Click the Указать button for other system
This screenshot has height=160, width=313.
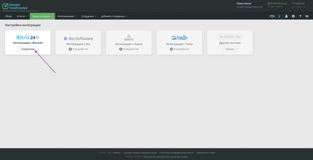coord(230,49)
